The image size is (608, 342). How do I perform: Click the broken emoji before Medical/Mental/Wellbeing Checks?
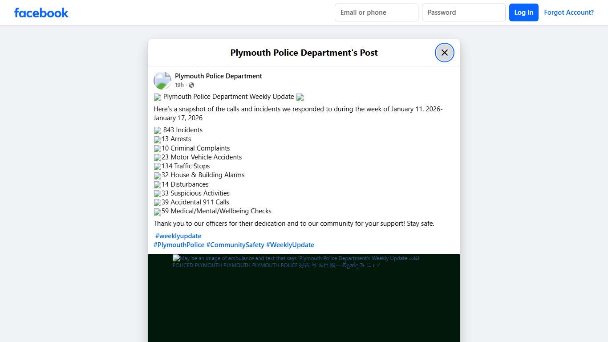(x=158, y=211)
